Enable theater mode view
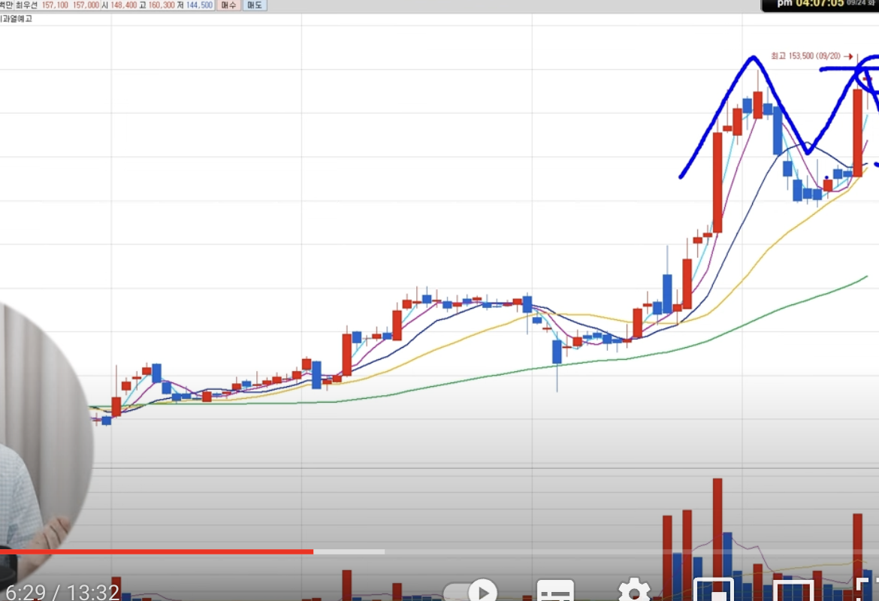This screenshot has height=601, width=879. [x=793, y=591]
